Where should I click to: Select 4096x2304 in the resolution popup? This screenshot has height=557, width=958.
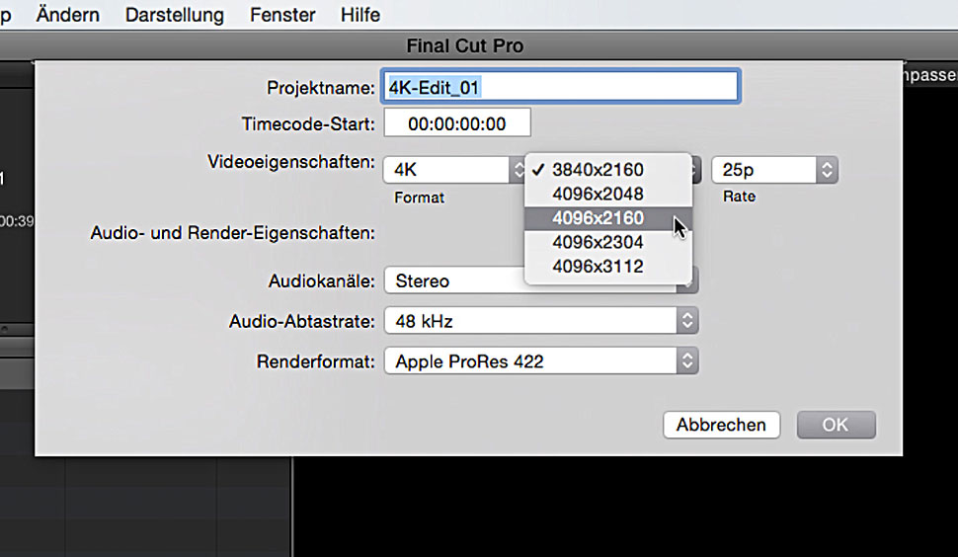point(598,242)
